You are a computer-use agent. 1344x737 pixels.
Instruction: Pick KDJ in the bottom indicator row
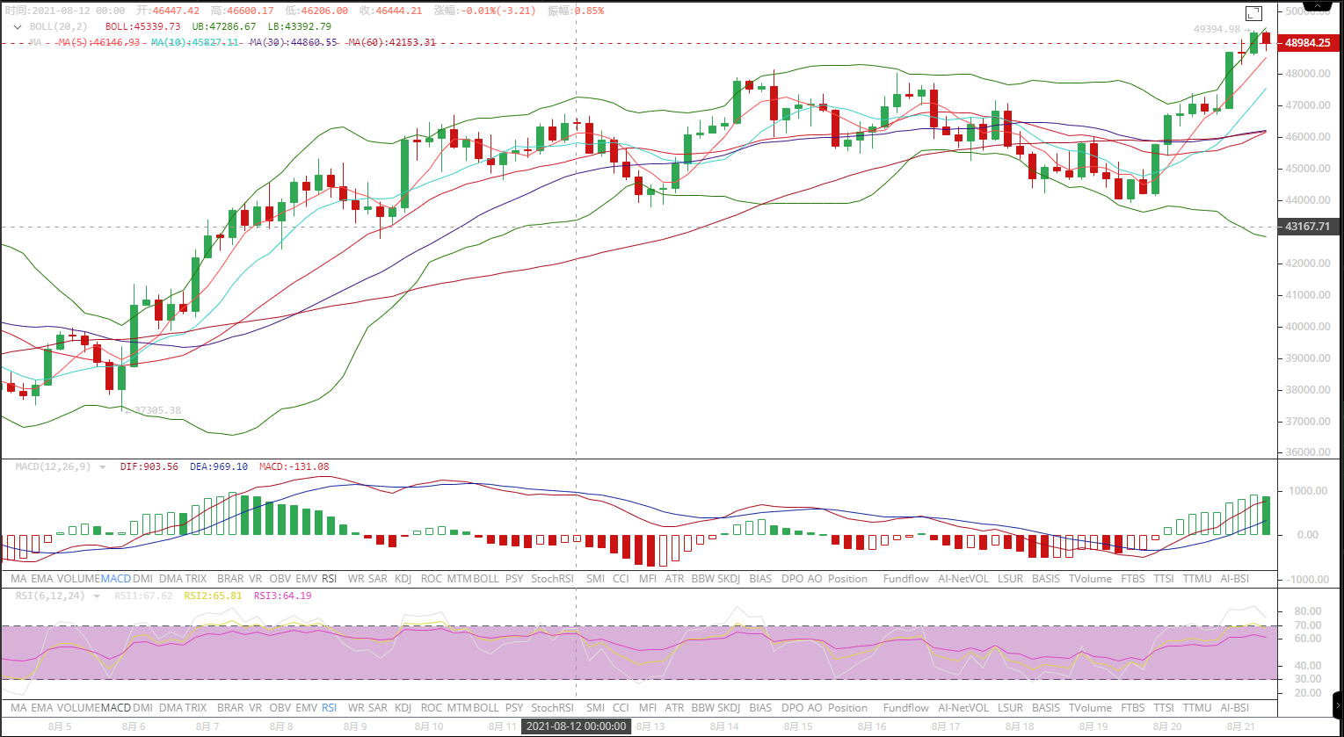[x=403, y=708]
